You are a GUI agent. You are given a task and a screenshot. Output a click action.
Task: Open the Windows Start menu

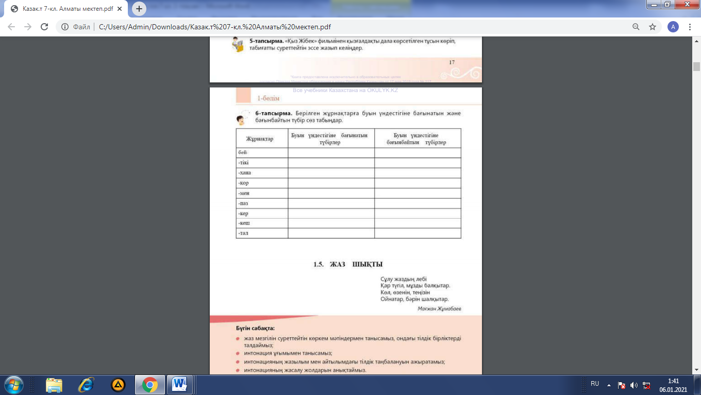[x=13, y=385]
